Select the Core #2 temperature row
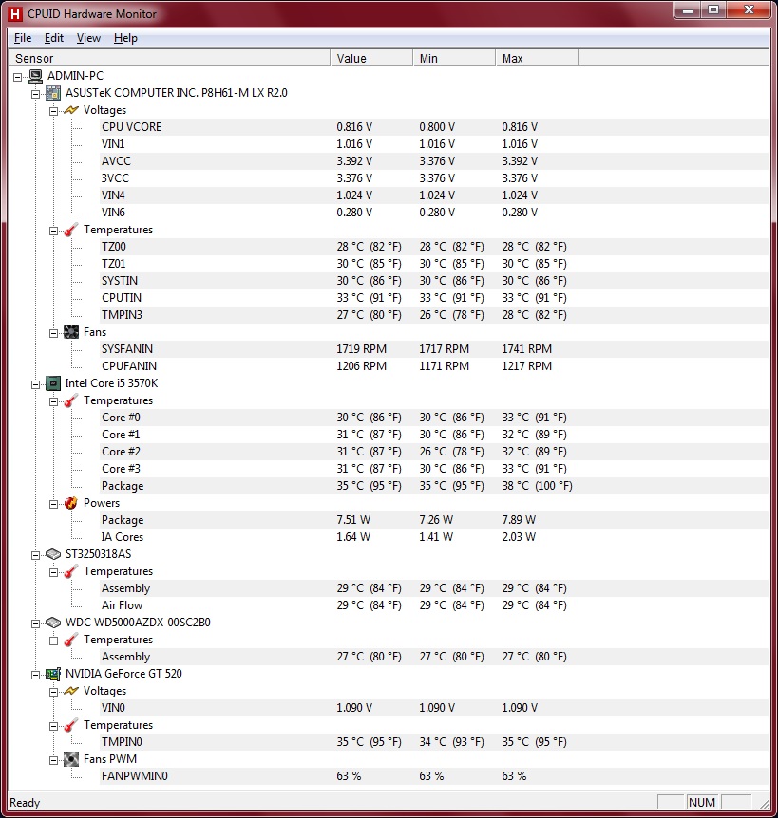The width and height of the screenshot is (778, 818). tap(433, 452)
